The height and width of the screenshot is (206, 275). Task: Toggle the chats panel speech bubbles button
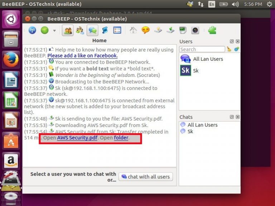pos(92,30)
